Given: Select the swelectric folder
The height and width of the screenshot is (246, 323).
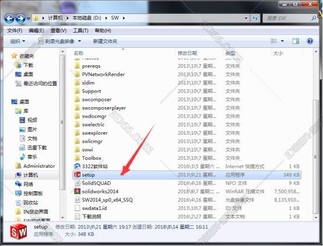Looking at the screenshot, I should (x=93, y=125).
